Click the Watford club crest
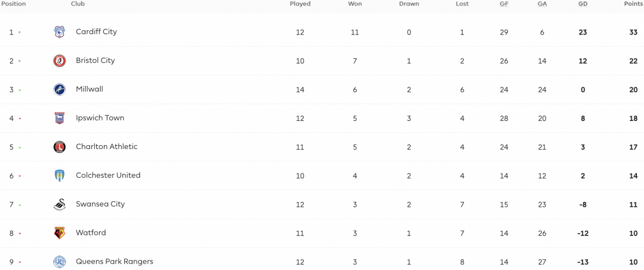This screenshot has height=270, width=644. tap(59, 233)
